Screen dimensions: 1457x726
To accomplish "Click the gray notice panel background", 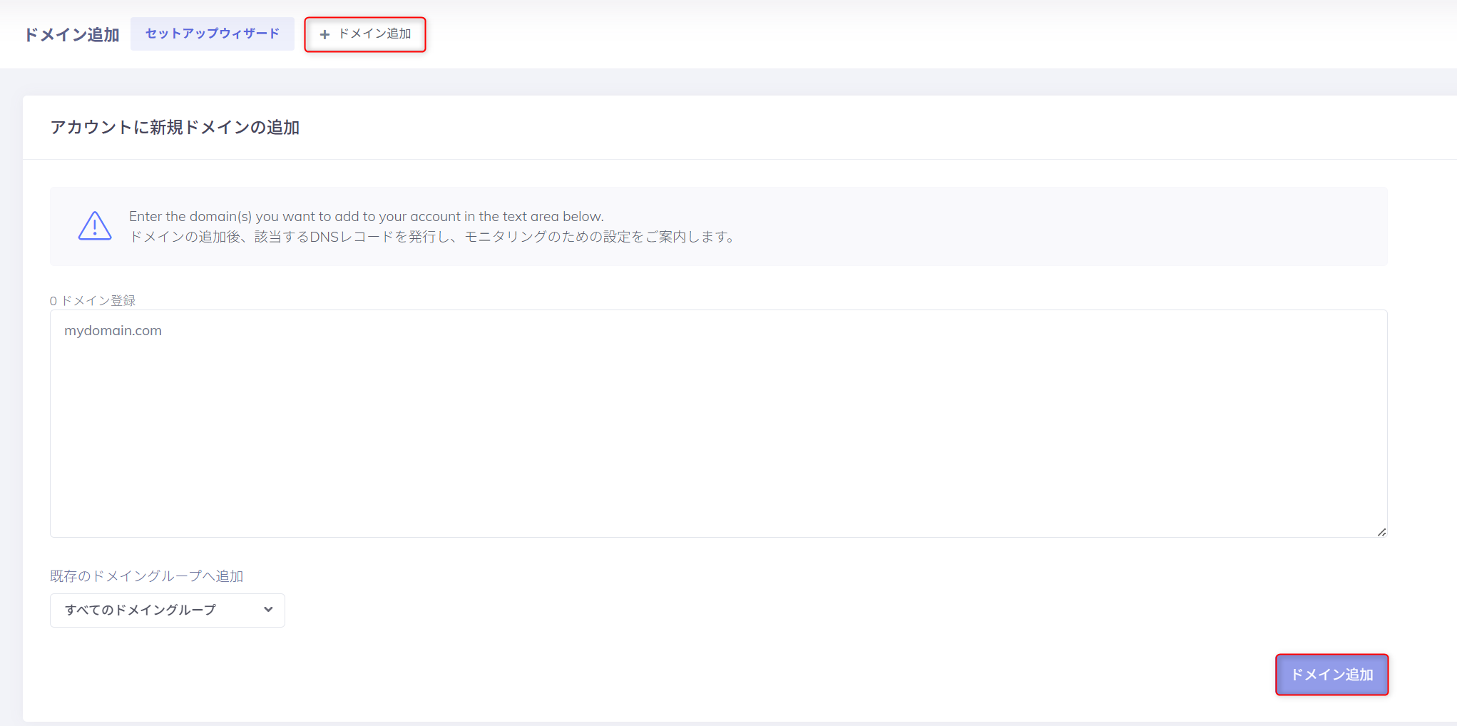I will (1070, 226).
